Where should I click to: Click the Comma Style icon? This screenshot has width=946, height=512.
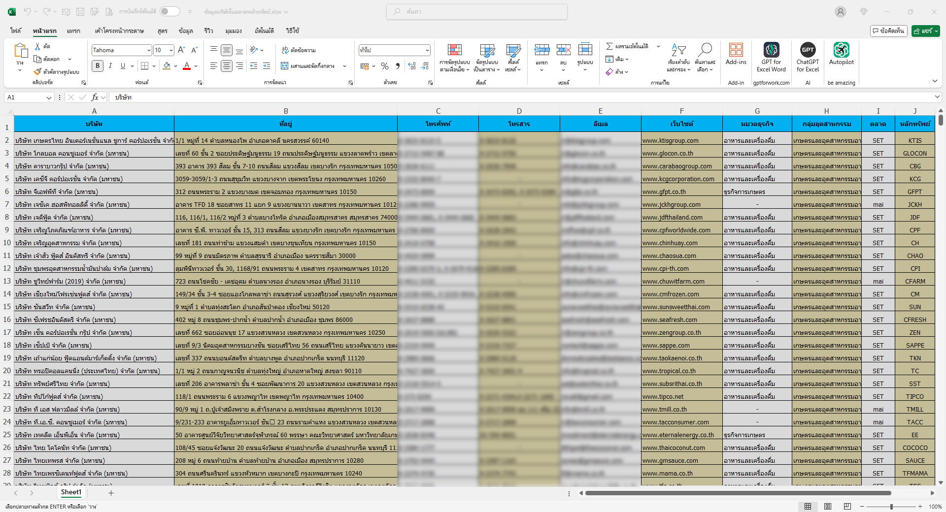click(x=398, y=66)
